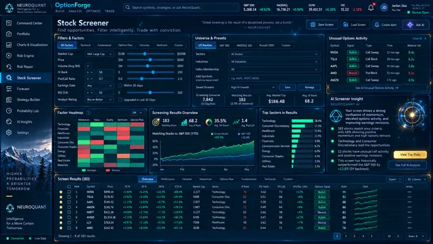Open the AI Insights icon
Viewport: 433px width, 244px height.
pos(9,121)
